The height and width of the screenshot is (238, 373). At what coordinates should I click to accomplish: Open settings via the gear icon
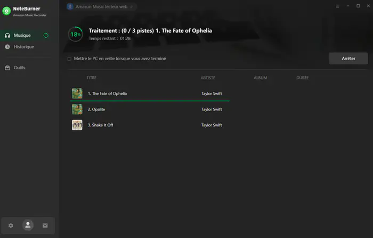point(11,225)
